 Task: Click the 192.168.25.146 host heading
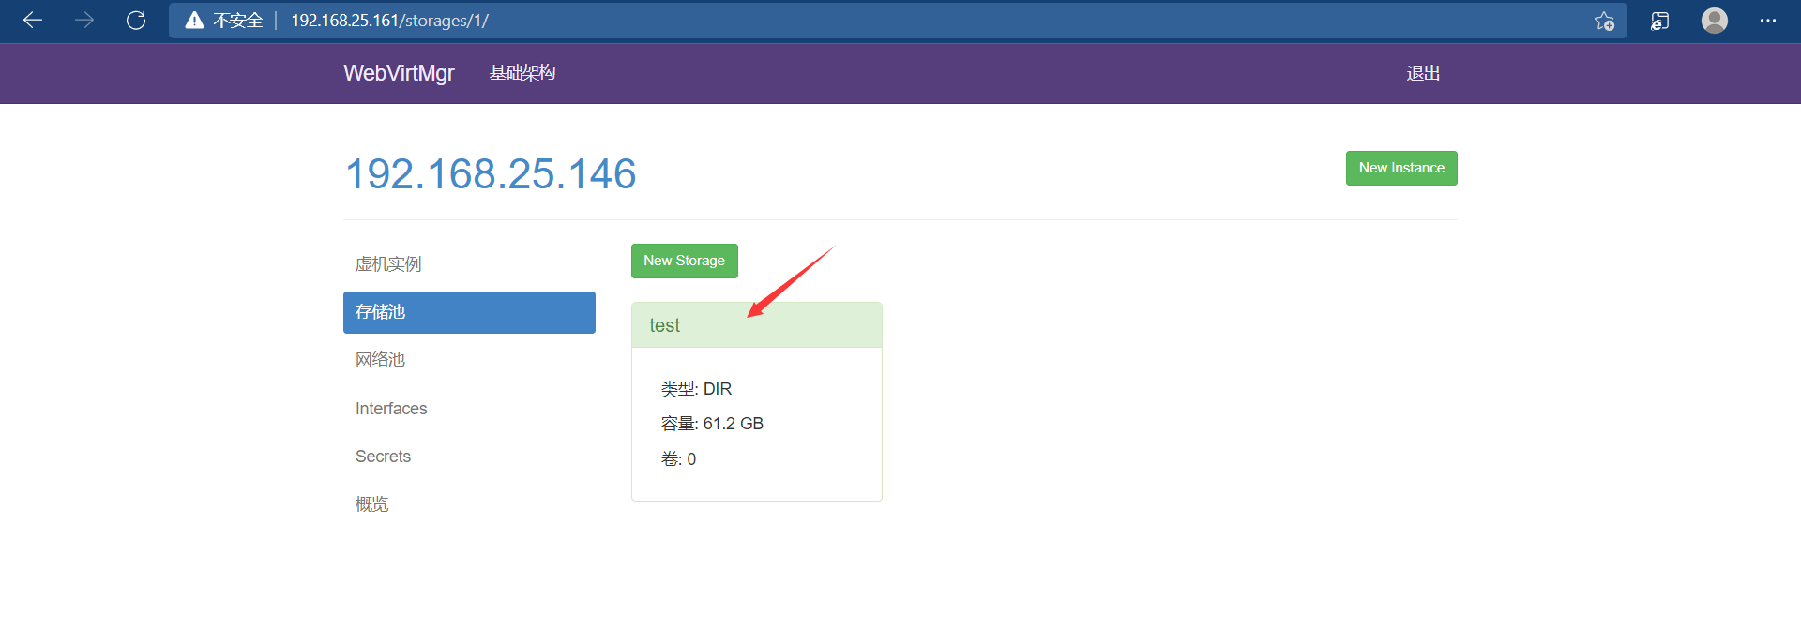click(491, 174)
